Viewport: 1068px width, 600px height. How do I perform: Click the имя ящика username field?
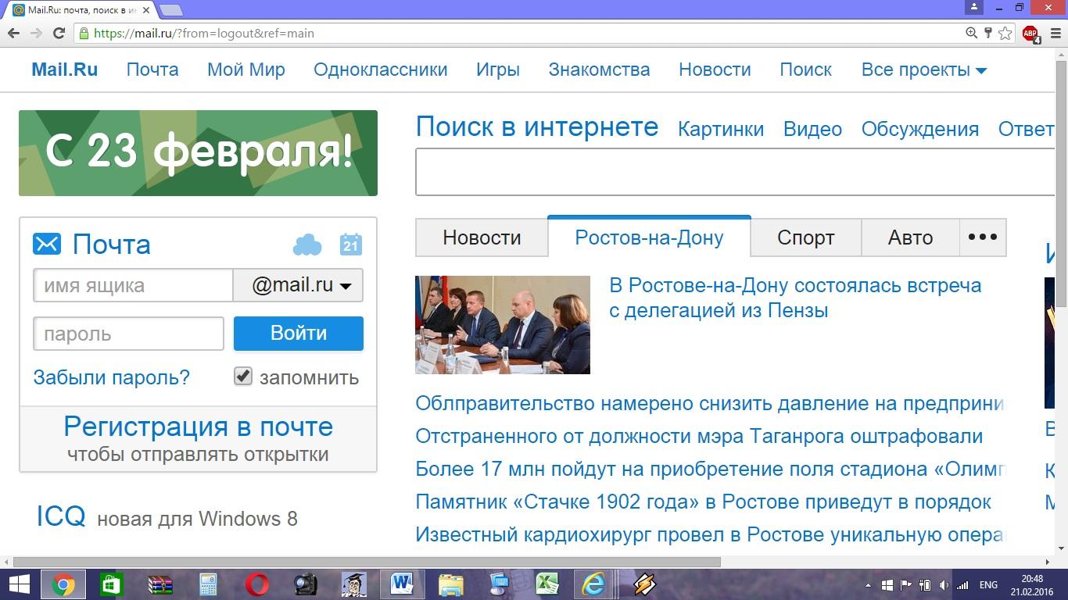(x=133, y=286)
